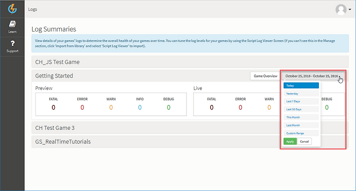Click Live DEBUG count
The height and width of the screenshot is (191, 356).
point(327,108)
